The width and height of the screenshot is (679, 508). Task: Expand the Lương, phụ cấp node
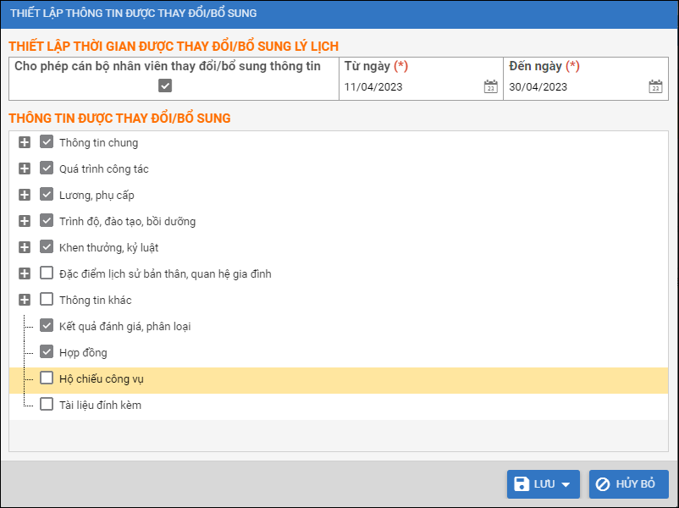(x=25, y=196)
